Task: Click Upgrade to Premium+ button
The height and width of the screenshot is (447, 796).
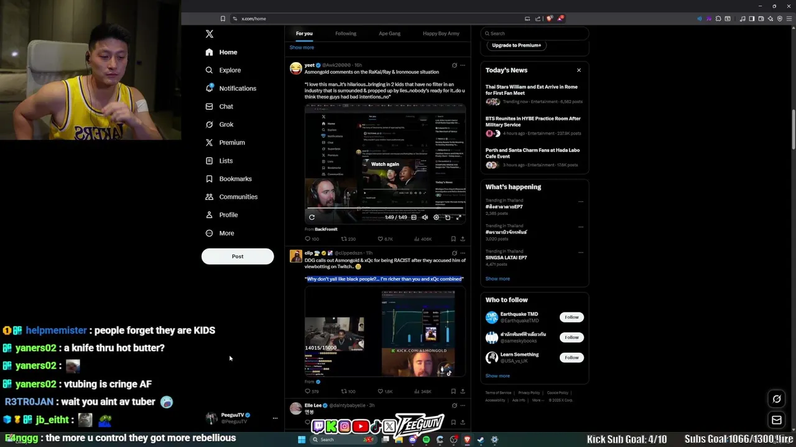Action: click(x=516, y=45)
